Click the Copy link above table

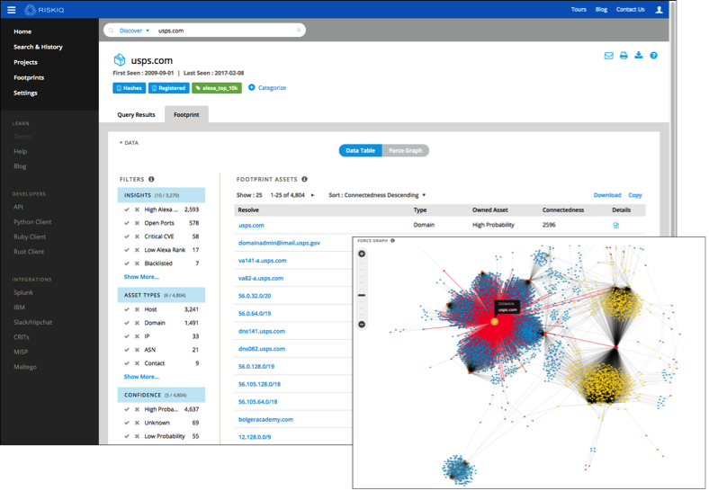(635, 195)
